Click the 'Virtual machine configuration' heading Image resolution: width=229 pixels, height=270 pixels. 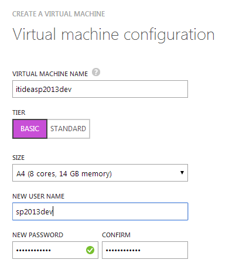(114, 35)
